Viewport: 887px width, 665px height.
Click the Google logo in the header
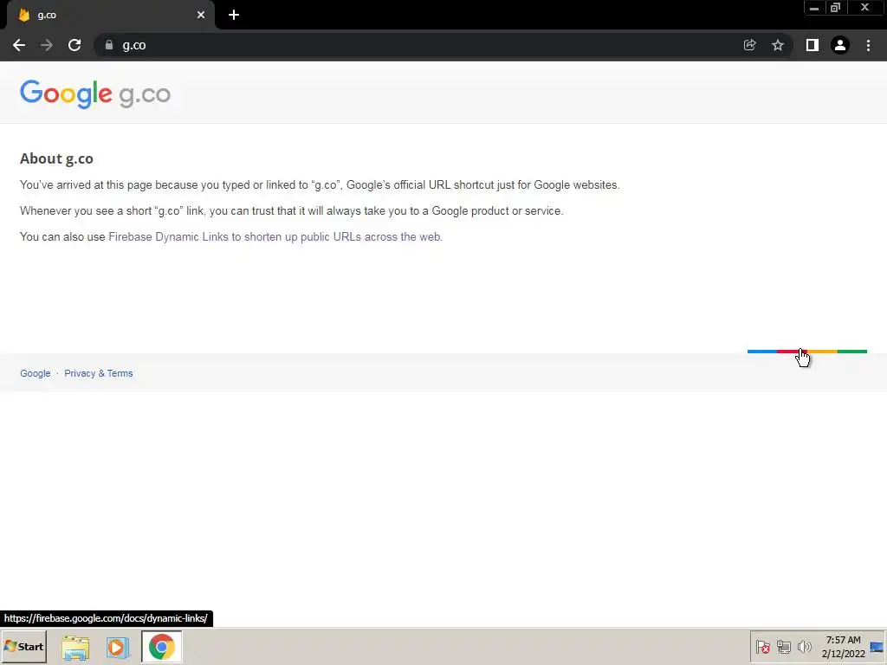point(66,94)
